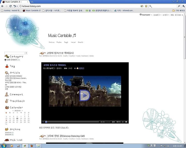Toggle fullscreen in the video player

click(x=126, y=122)
